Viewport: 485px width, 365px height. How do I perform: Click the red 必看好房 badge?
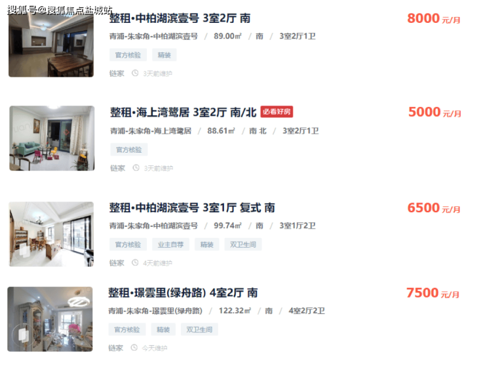[x=277, y=111]
